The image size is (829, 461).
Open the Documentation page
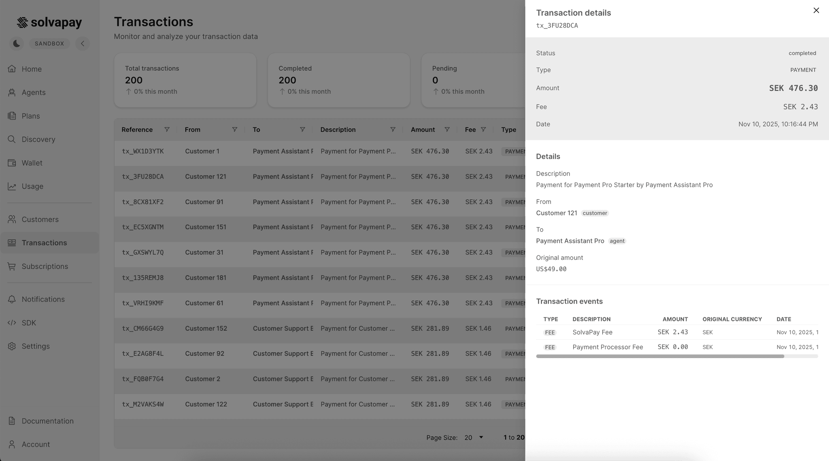47,421
